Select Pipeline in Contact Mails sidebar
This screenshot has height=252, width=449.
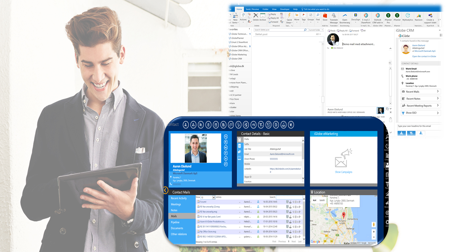175,222
